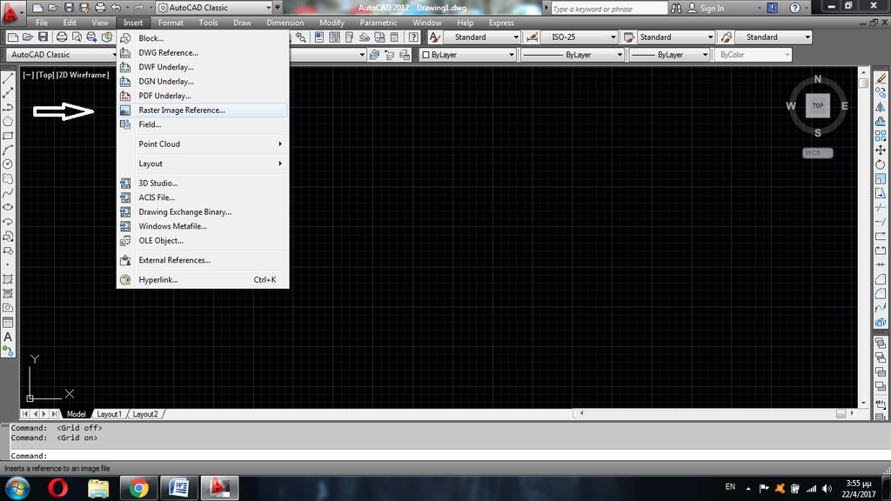Open the Dimension Style icon beside ISO-25
891x501 pixels.
point(532,37)
